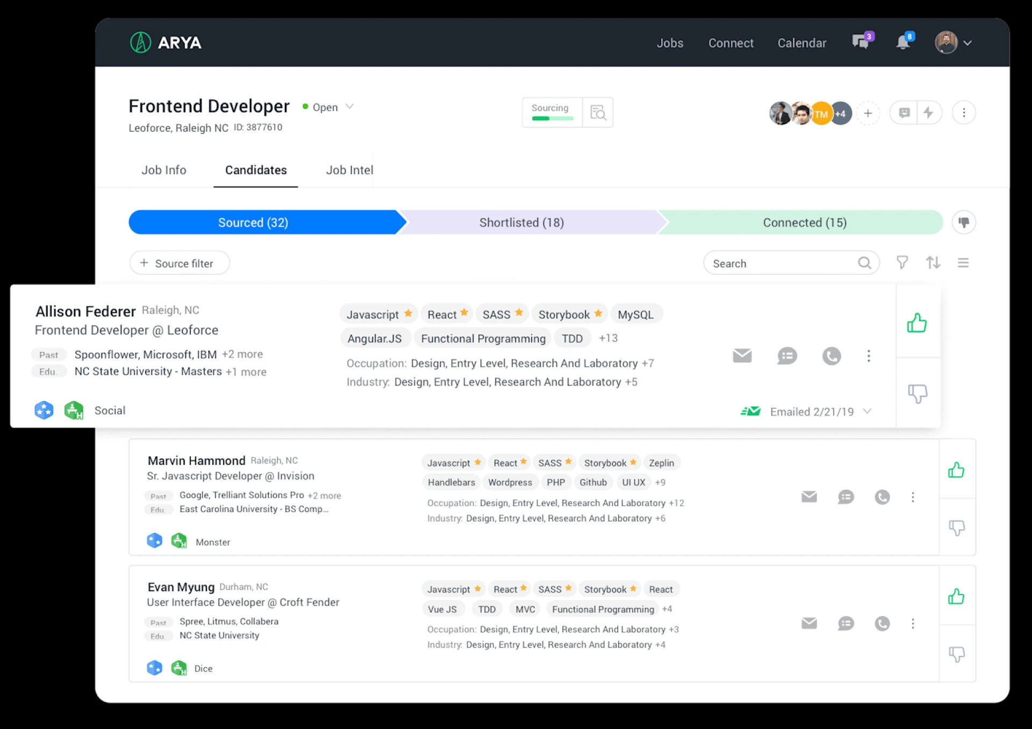Expand the Open job status dropdown
This screenshot has height=729, width=1032.
click(x=350, y=107)
